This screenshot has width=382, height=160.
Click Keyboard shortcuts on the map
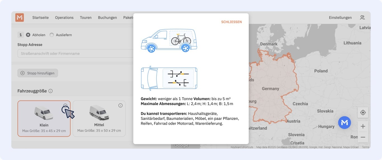[242, 147]
